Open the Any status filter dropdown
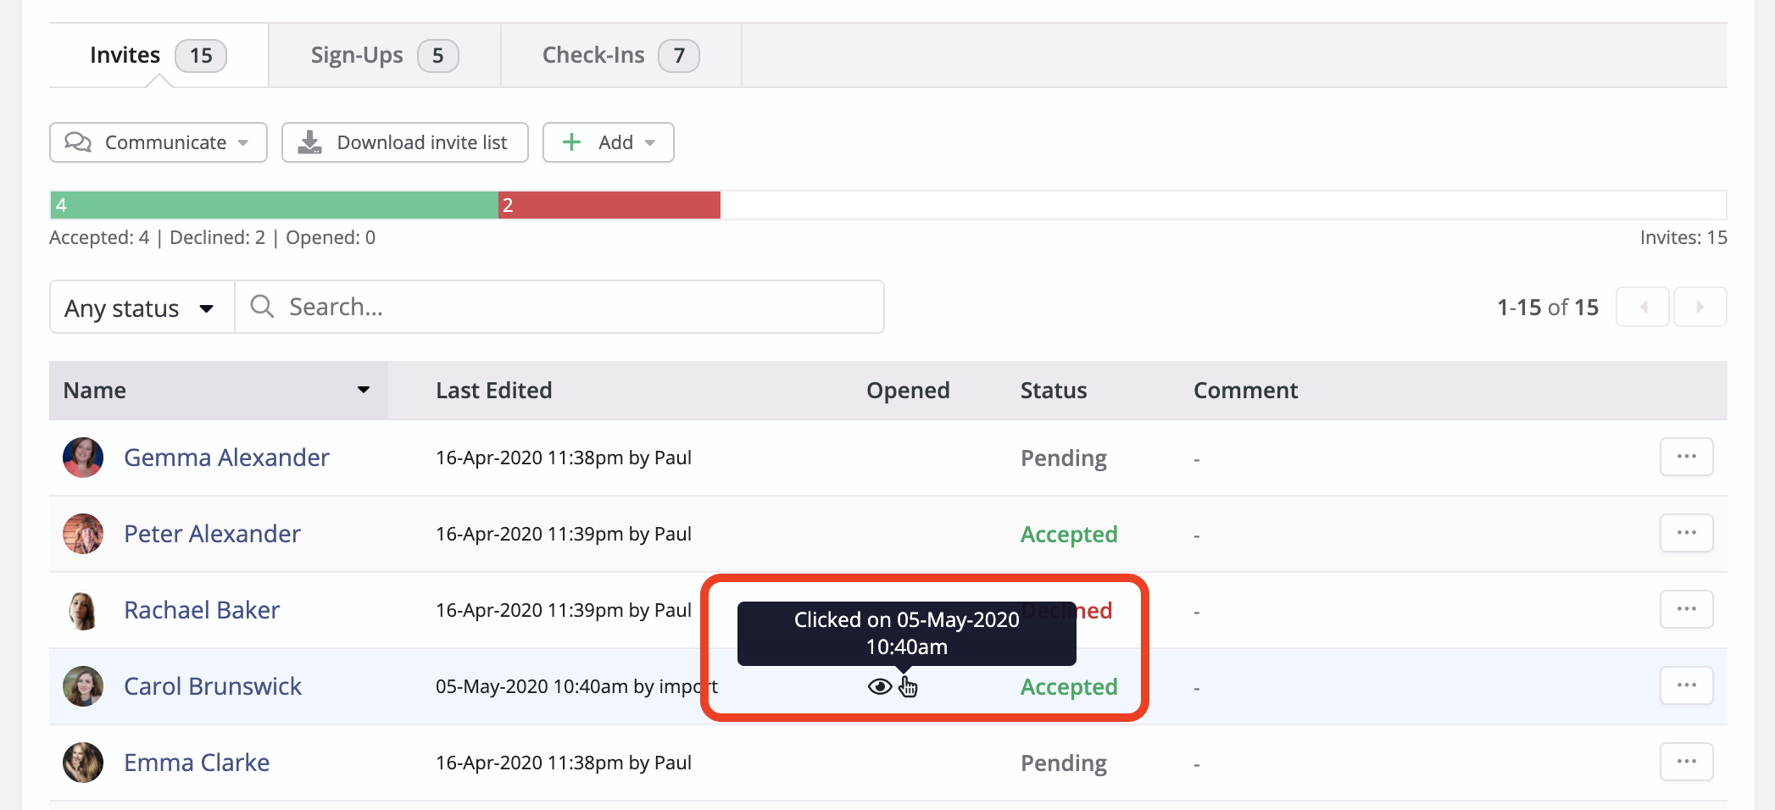Viewport: 1775px width, 810px height. click(140, 307)
